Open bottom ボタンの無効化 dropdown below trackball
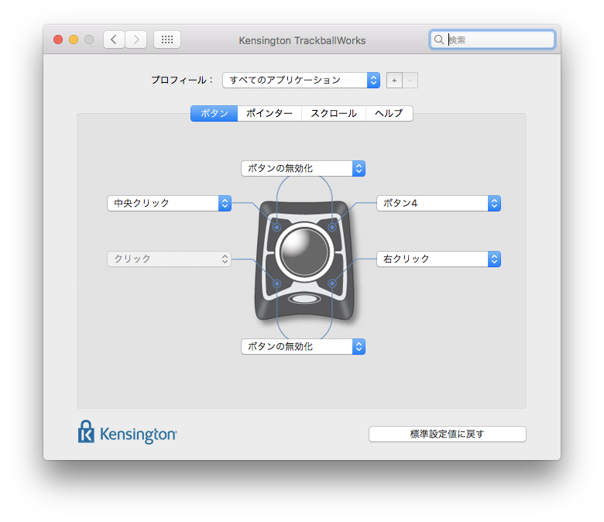604x522 pixels. pos(303,346)
